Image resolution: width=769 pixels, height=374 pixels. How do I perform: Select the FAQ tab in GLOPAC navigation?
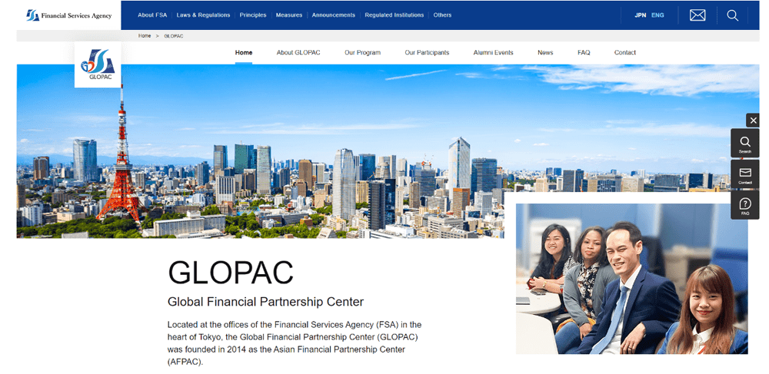(584, 52)
